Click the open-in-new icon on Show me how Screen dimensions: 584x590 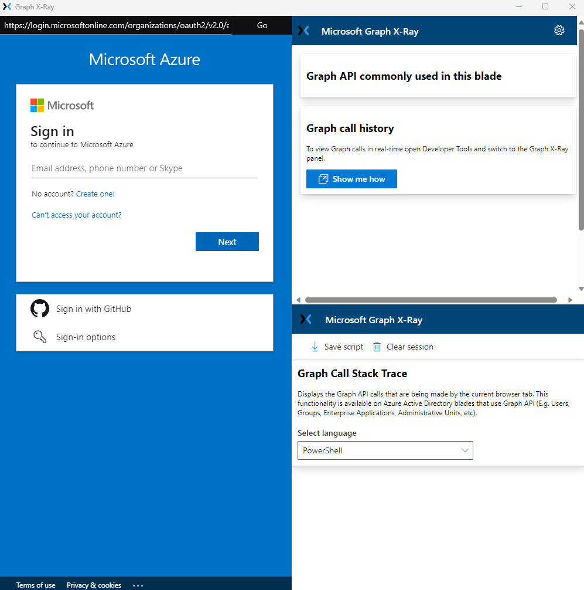pos(323,179)
